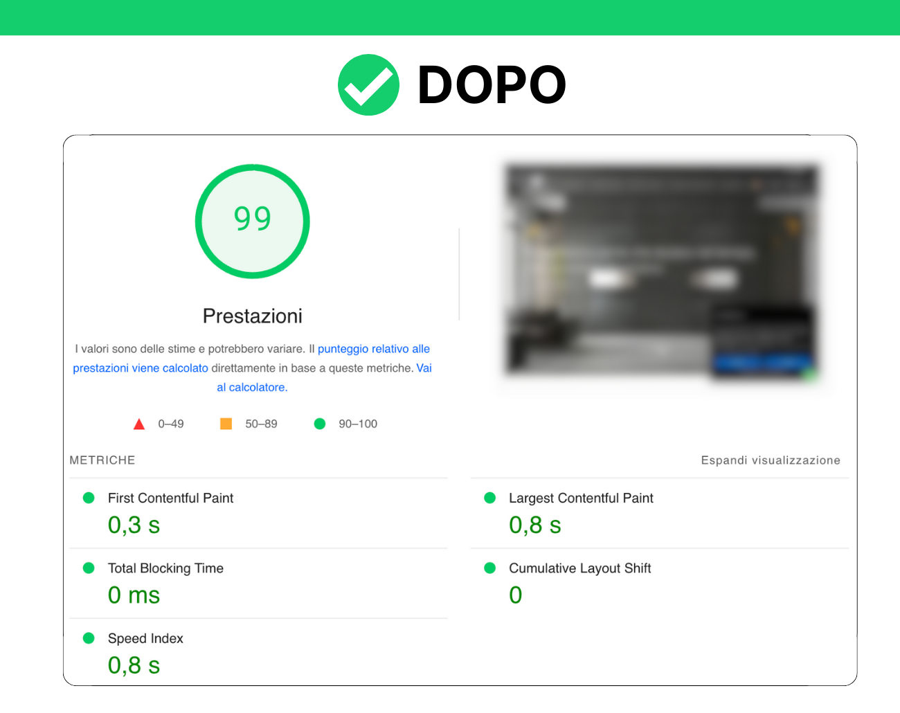This screenshot has height=713, width=900.
Task: Click the green checkmark icon beside DOPO
Action: point(368,85)
